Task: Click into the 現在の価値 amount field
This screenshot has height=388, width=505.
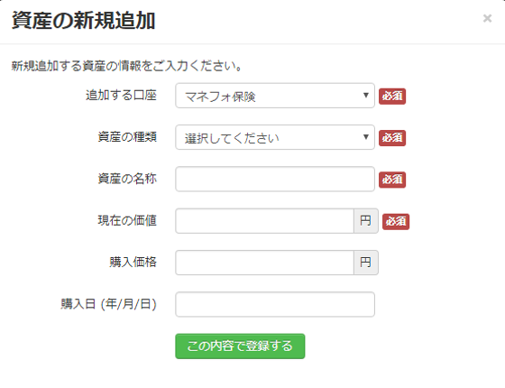Action: tap(264, 221)
